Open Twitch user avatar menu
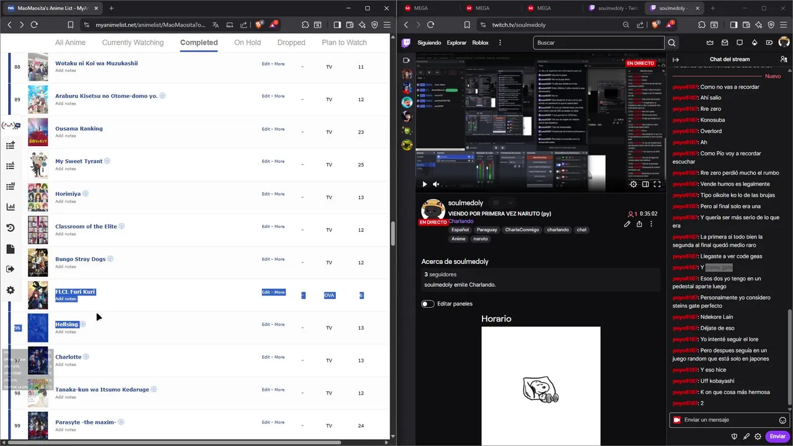 (x=784, y=43)
